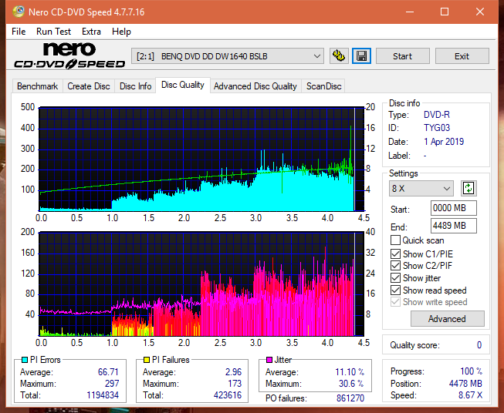
Task: Open the File menu
Action: click(19, 32)
